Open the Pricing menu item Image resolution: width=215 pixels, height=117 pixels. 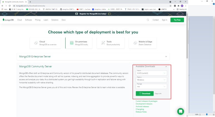[38, 20]
